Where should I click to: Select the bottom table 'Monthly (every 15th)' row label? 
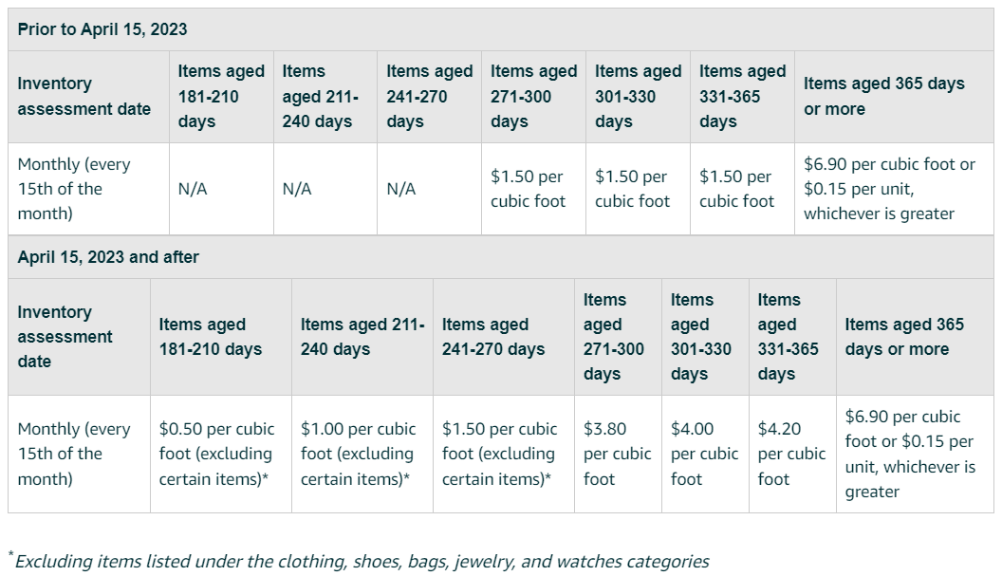point(80,454)
